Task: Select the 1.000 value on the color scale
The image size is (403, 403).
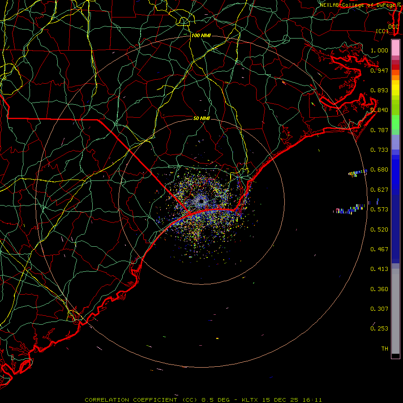Action: tap(379, 50)
